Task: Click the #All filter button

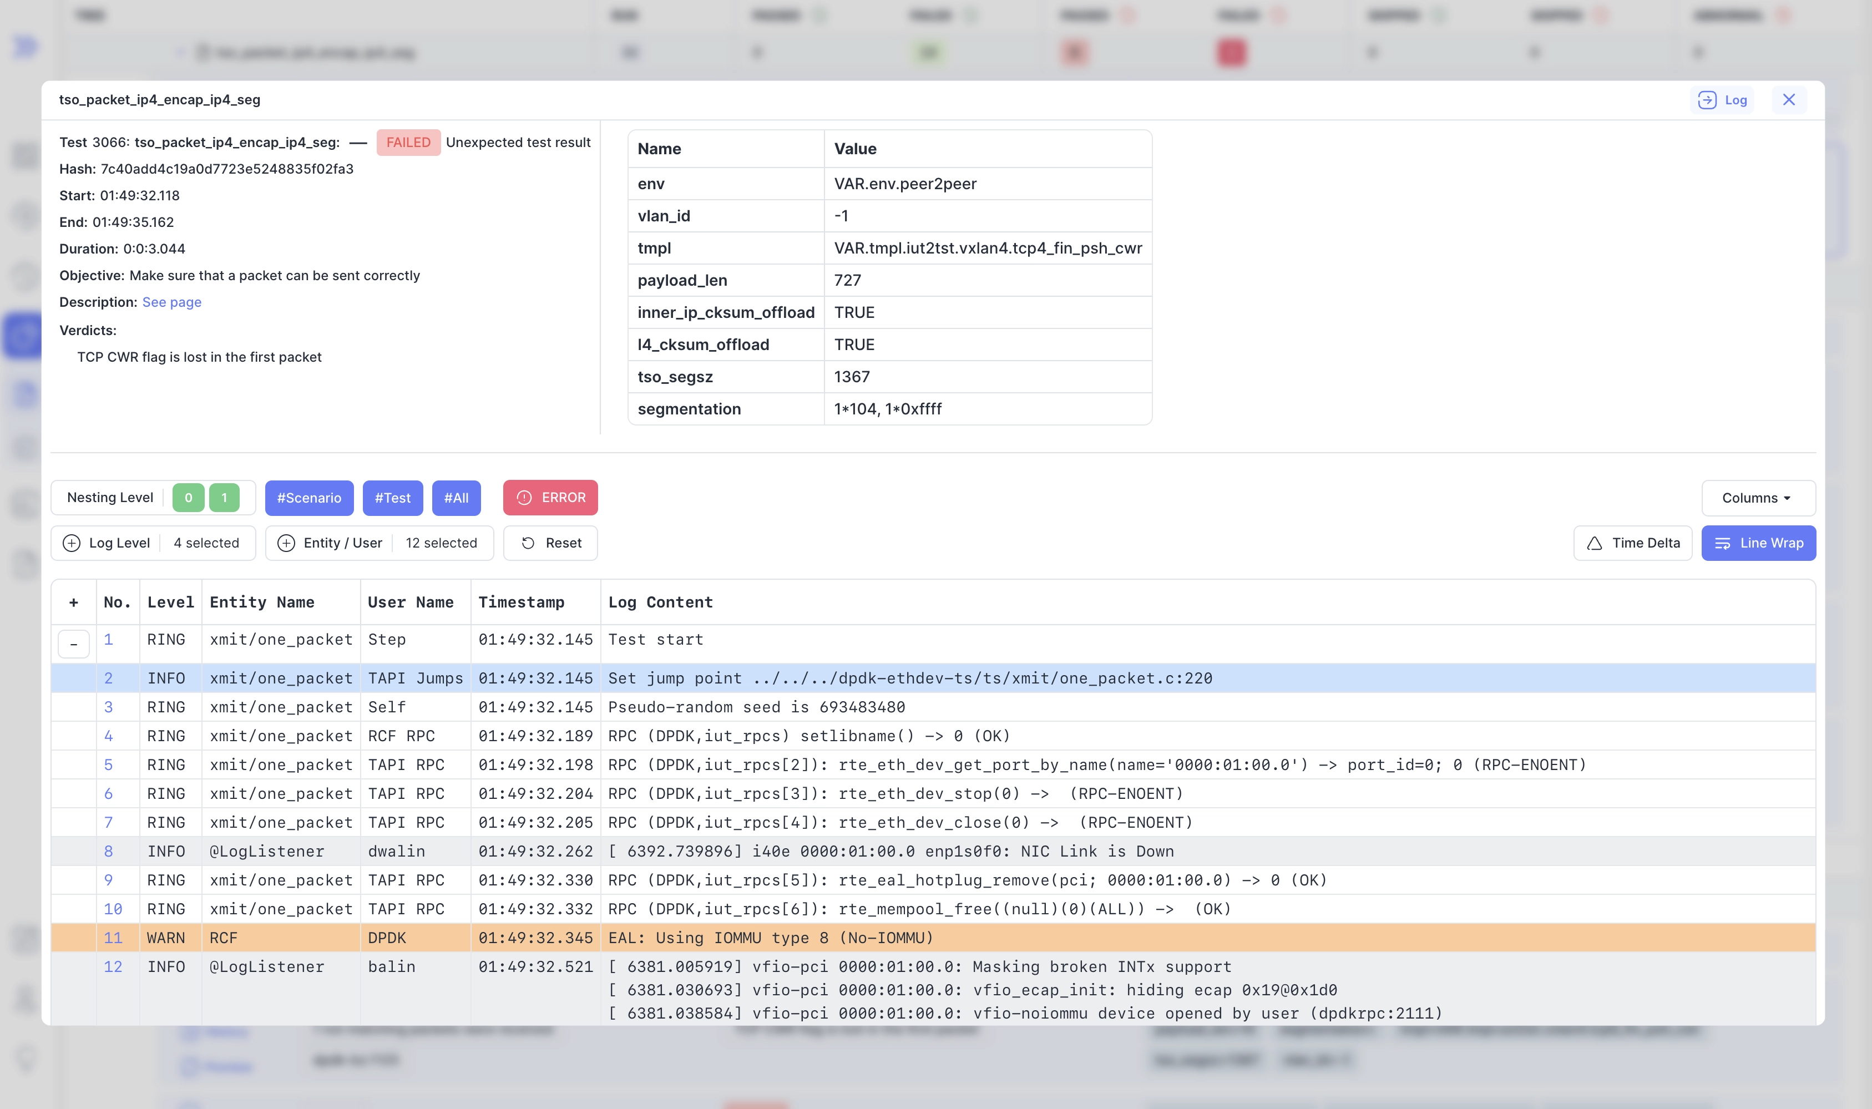Action: point(457,498)
